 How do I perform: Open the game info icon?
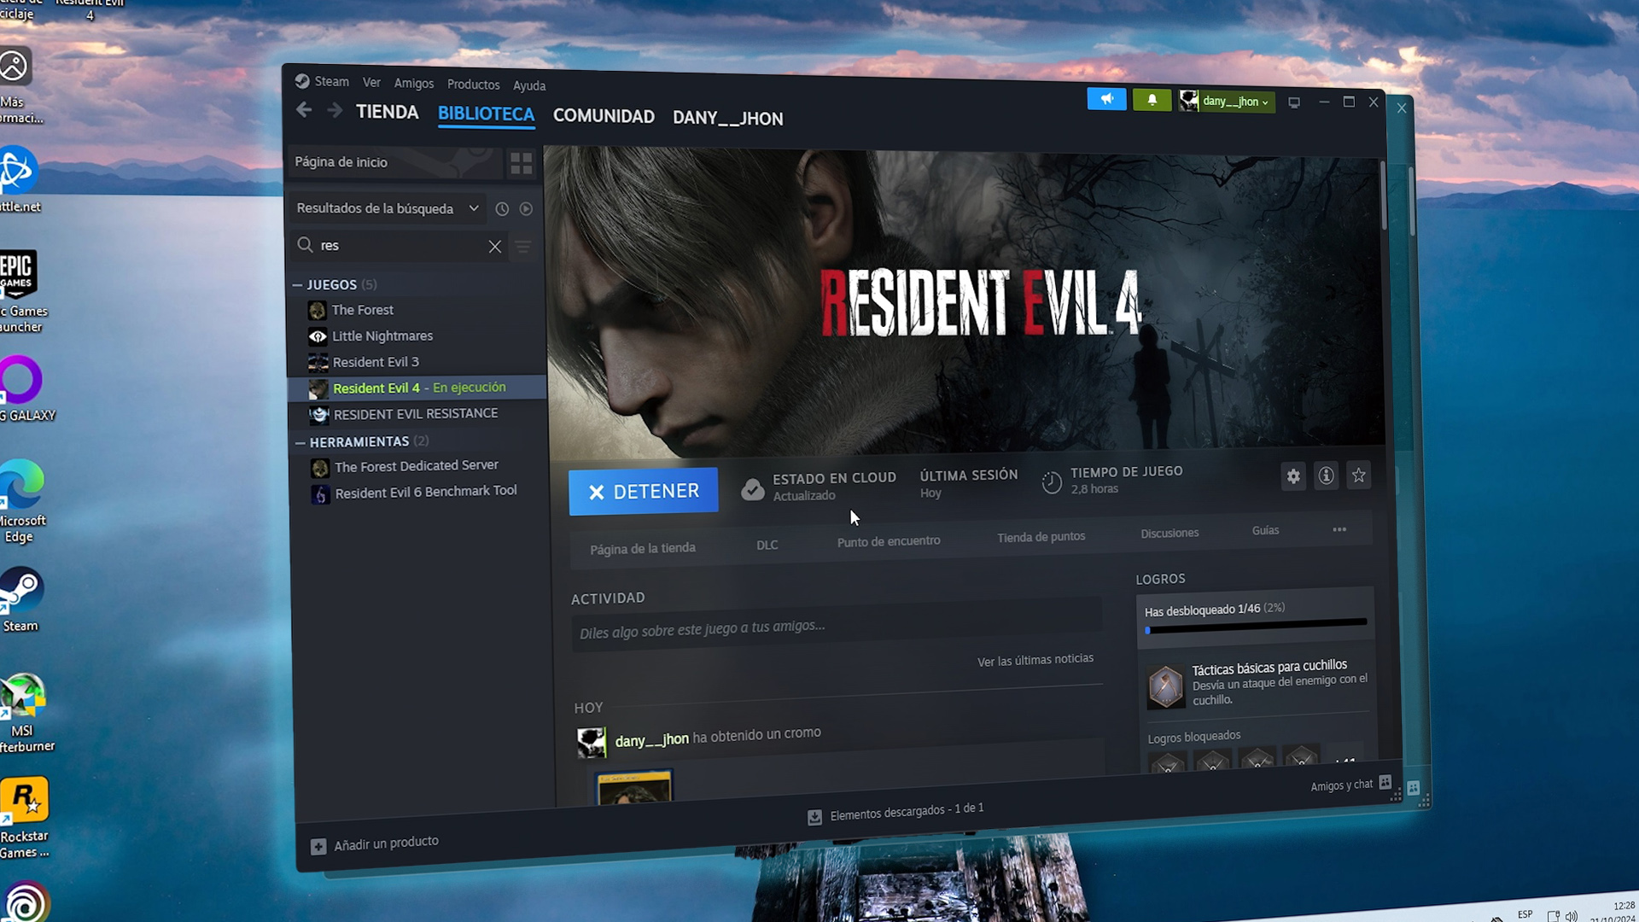point(1326,476)
